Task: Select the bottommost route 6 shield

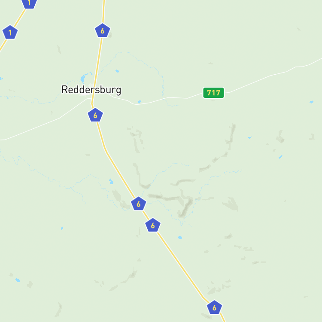Action: [x=214, y=307]
